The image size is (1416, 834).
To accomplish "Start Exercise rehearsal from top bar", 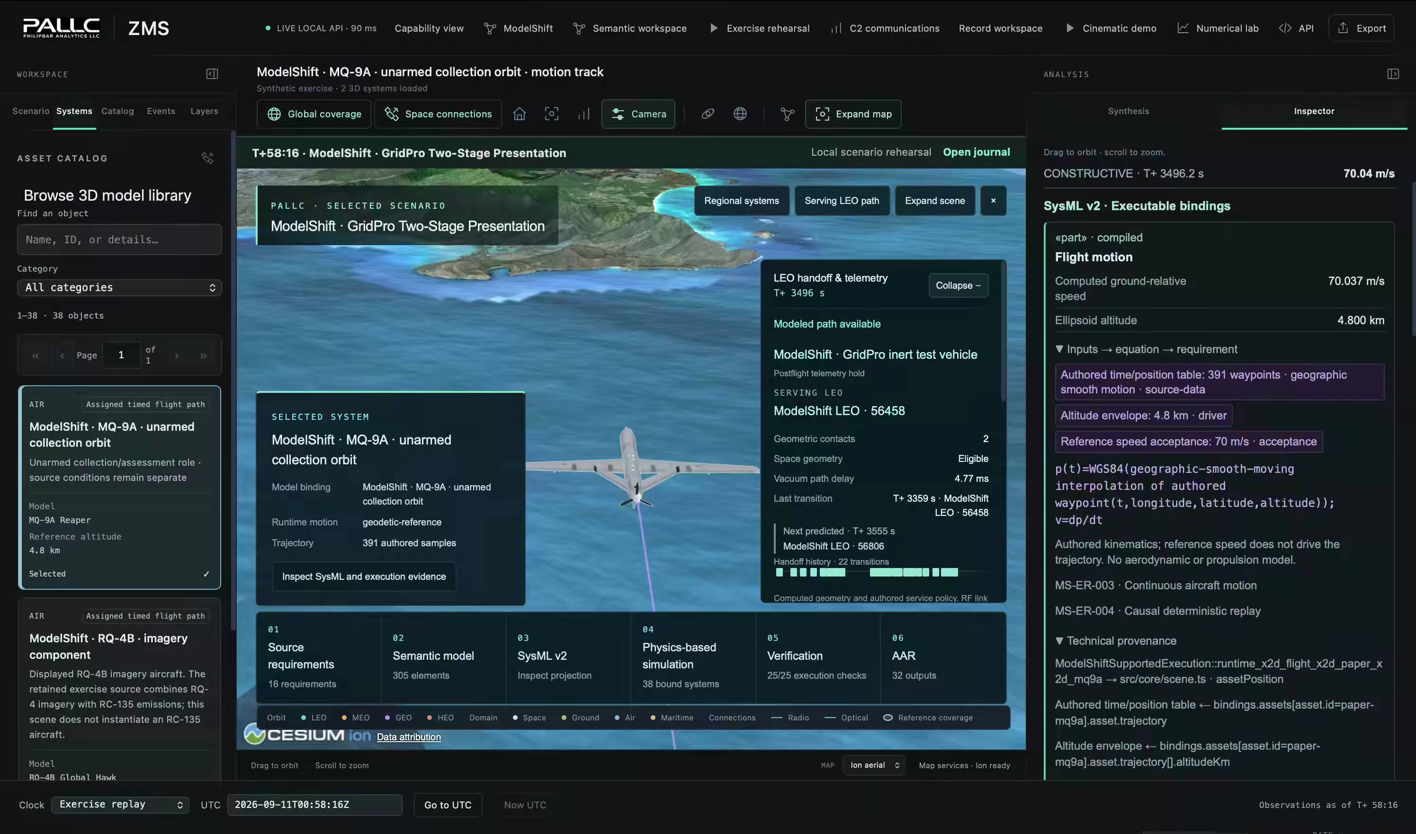I will [760, 28].
